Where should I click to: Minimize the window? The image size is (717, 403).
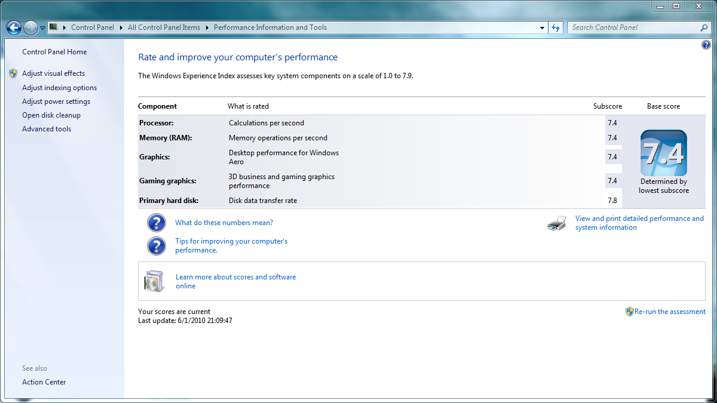661,6
